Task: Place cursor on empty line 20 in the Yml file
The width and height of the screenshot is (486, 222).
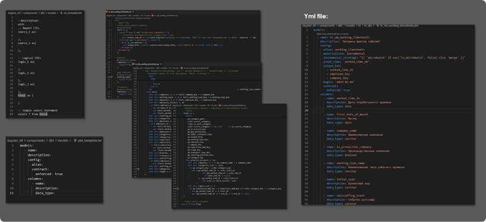Action: [x=394, y=110]
